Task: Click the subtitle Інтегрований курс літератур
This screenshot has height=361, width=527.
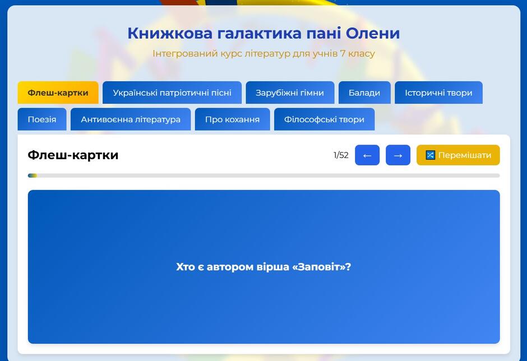Action: pyautogui.click(x=263, y=53)
